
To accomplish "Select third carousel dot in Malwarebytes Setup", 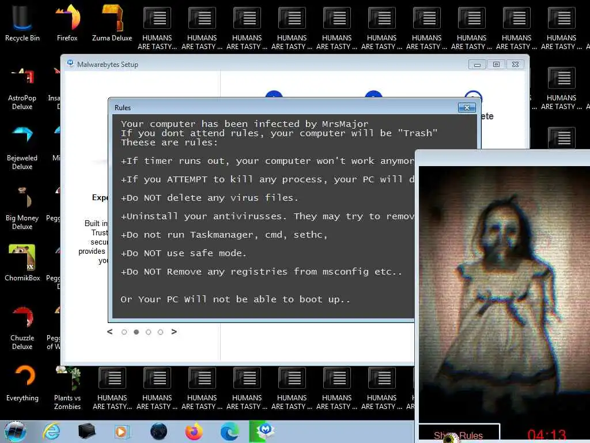I will tap(148, 332).
